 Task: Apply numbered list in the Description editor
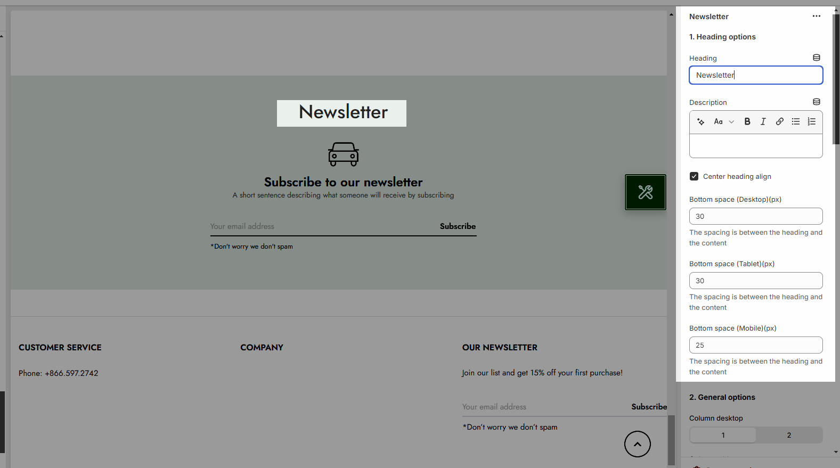[x=811, y=122]
